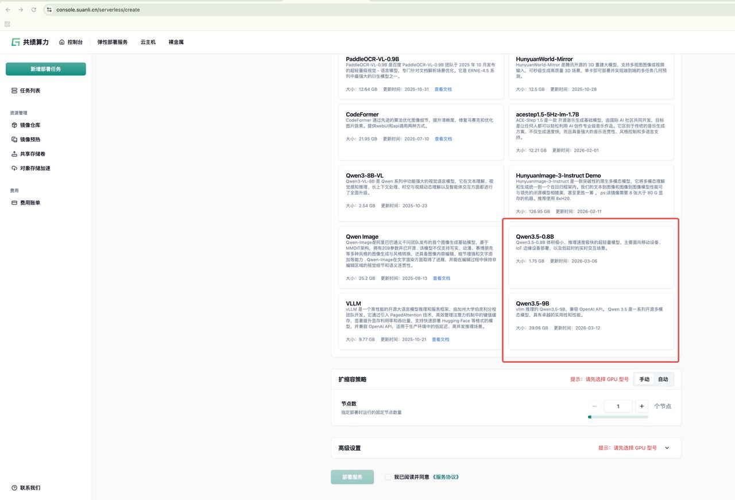Click the 节点数 number input field
The height and width of the screenshot is (500, 735).
(x=618, y=406)
